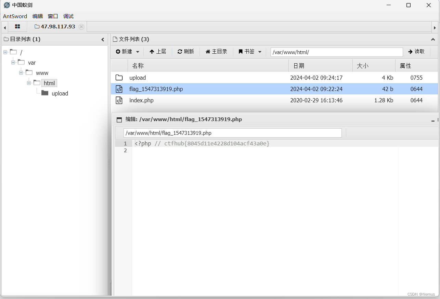This screenshot has width=440, height=299.
Task: Close the 47.98.117.93 tab
Action: (81, 27)
